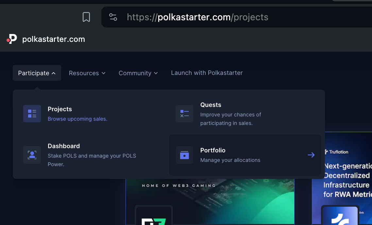Click the bookmark icon in the browser toolbar
The width and height of the screenshot is (372, 225).
tap(86, 17)
